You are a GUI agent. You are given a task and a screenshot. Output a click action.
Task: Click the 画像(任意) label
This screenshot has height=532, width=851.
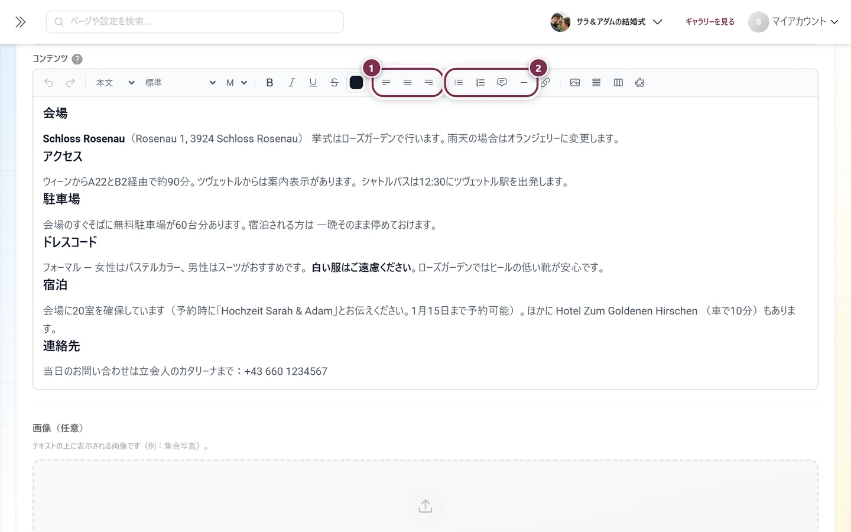tap(59, 428)
